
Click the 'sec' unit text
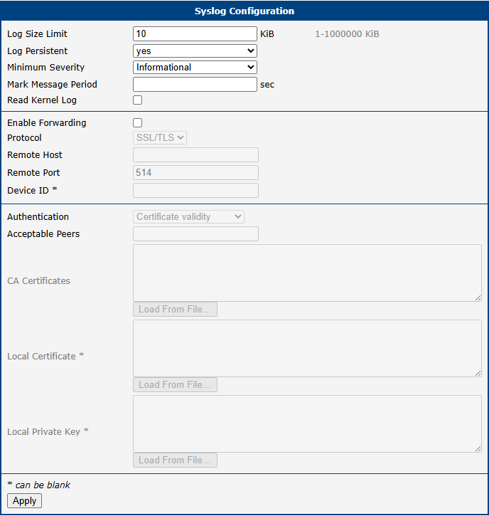[x=267, y=85]
